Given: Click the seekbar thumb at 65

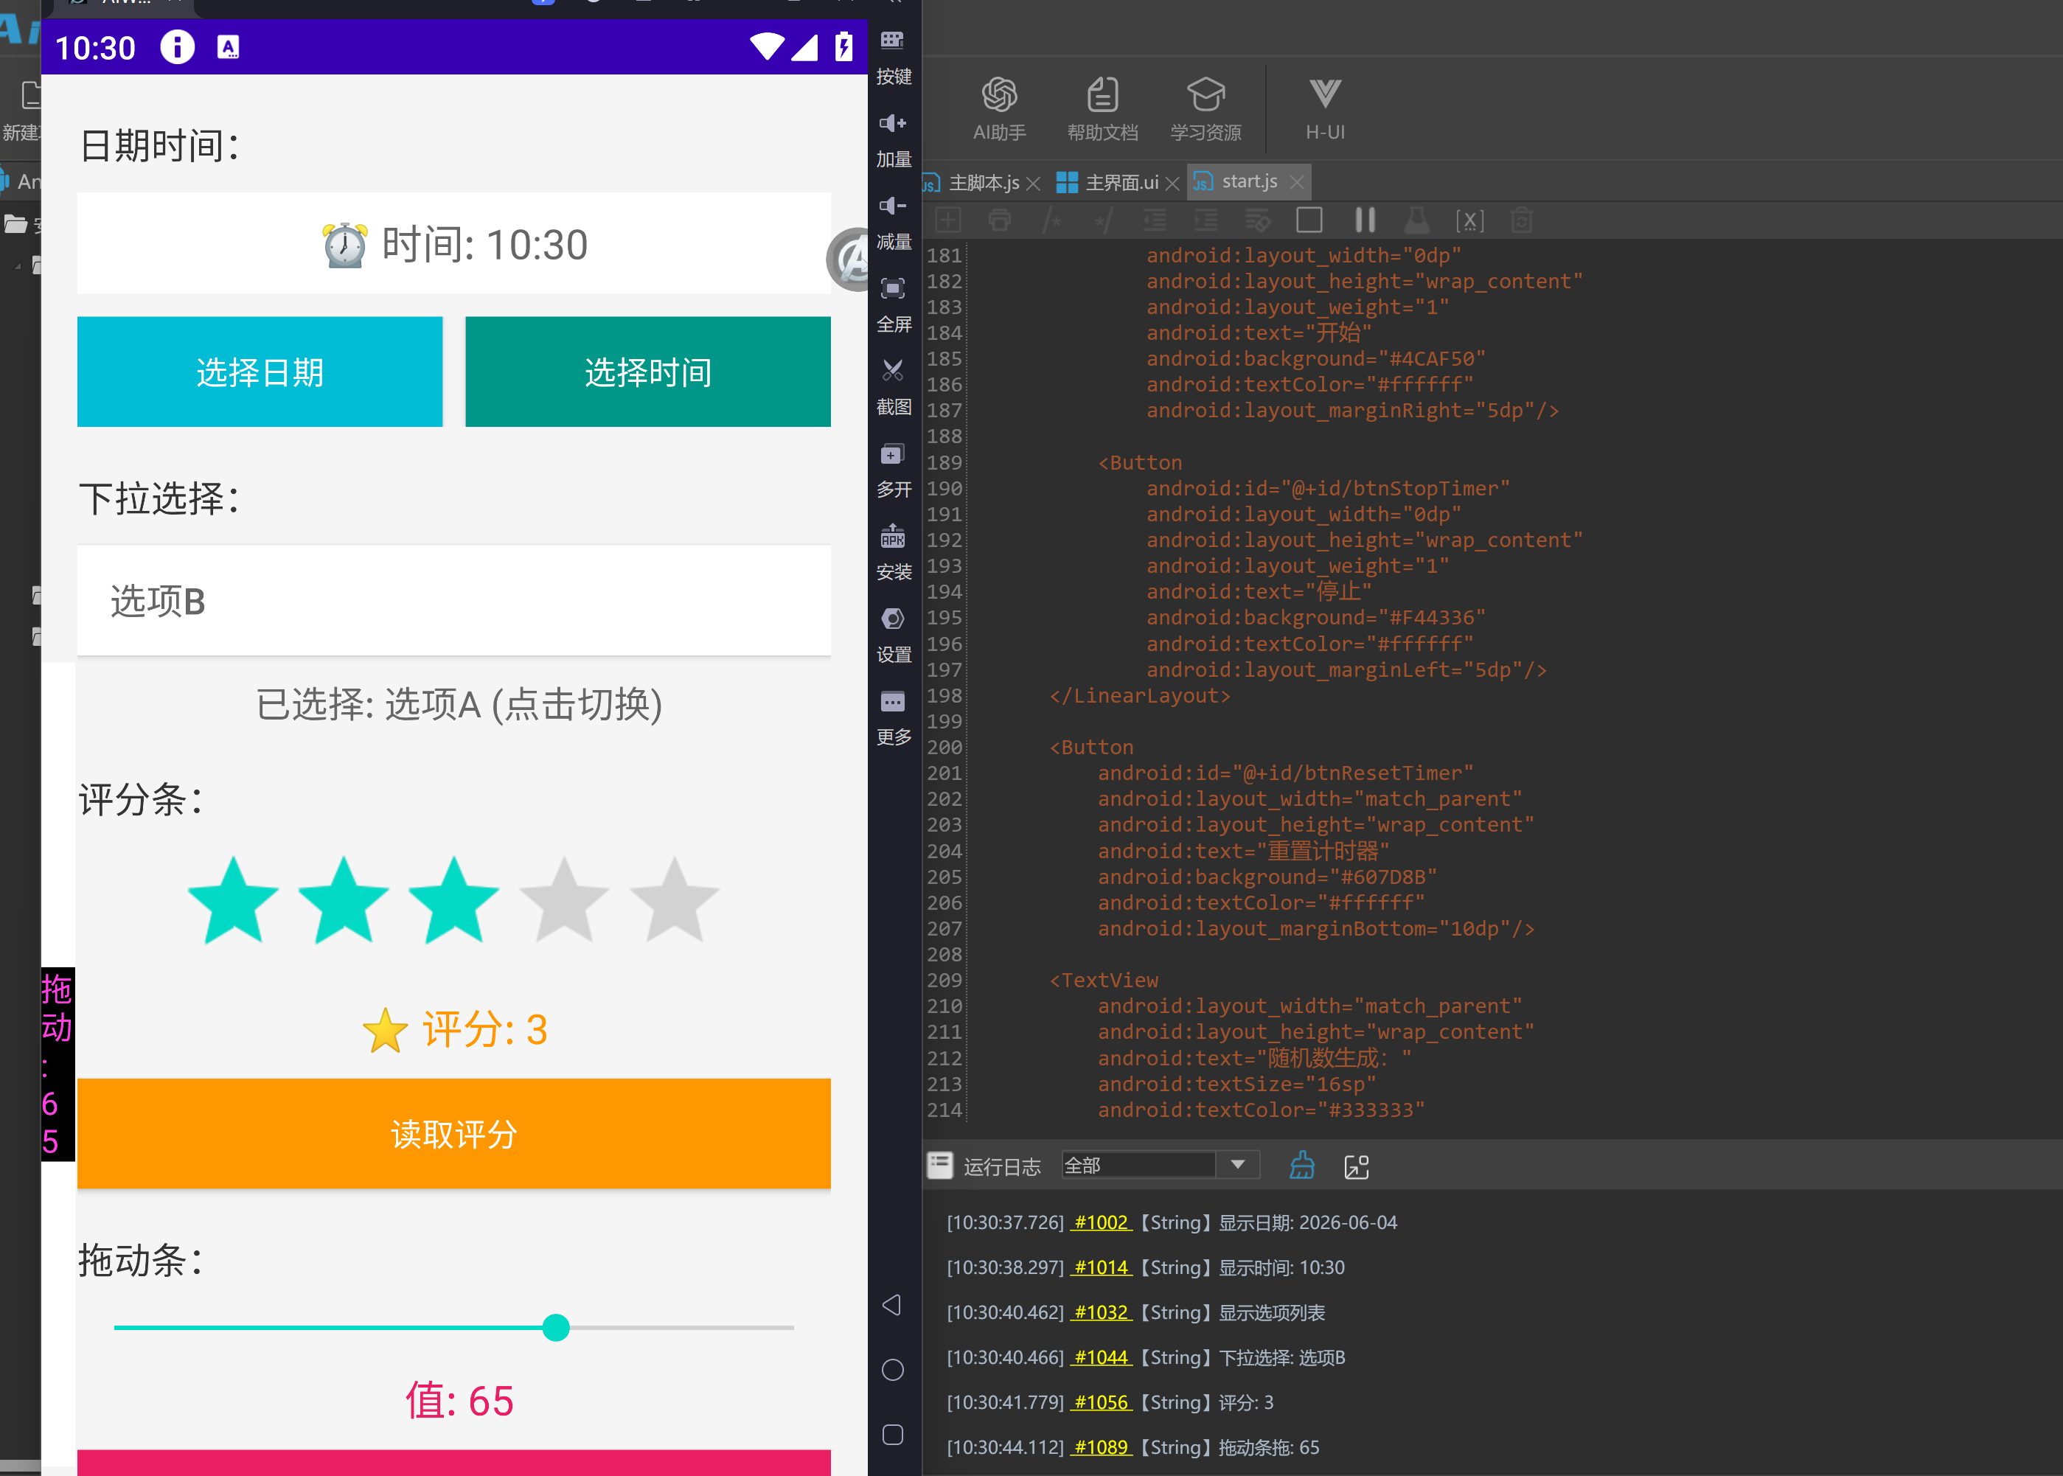Looking at the screenshot, I should 555,1328.
